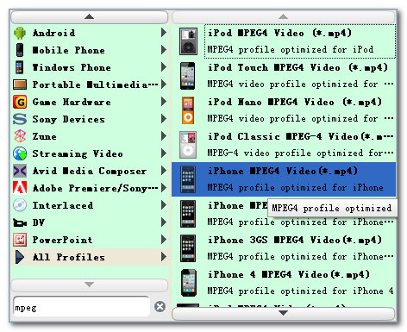Click the Windows Phone device icon
407x332 pixels.
(20, 67)
